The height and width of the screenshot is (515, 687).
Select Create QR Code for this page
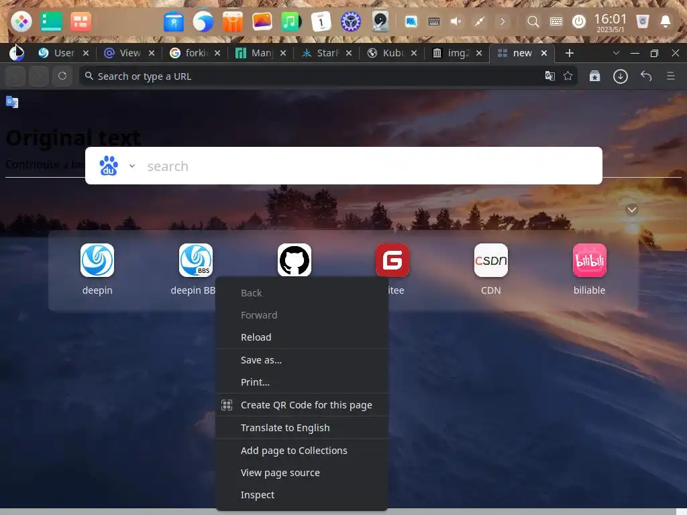tap(301, 405)
